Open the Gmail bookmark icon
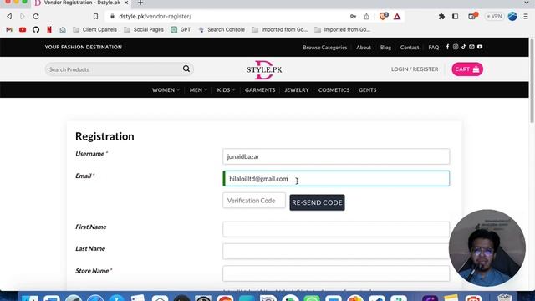 tap(9, 30)
